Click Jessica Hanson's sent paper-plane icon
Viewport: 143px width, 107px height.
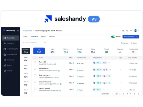[x=94, y=89]
